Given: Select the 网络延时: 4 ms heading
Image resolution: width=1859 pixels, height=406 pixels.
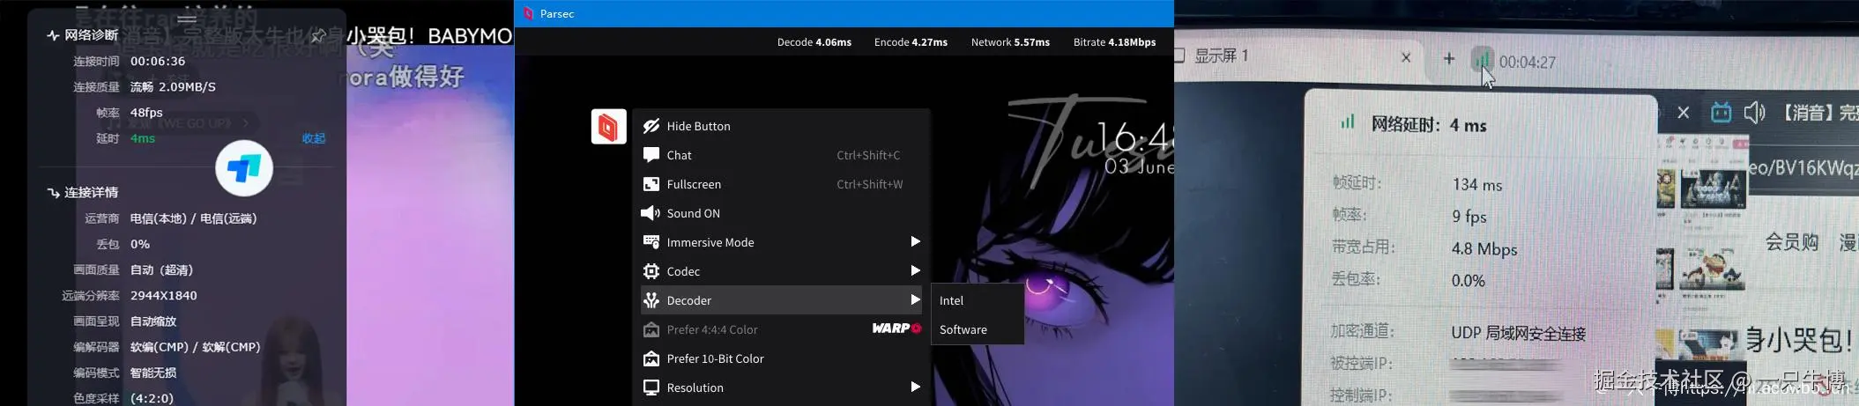Looking at the screenshot, I should 1429,125.
